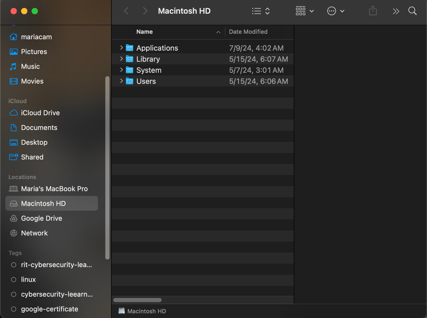
Task: Click the Locations section heading
Action: (22, 177)
